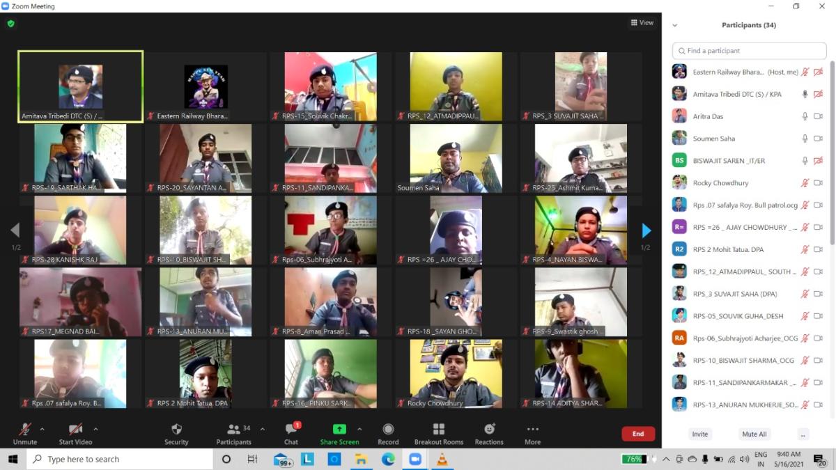Click the Security shield icon
836x470 pixels.
176,430
